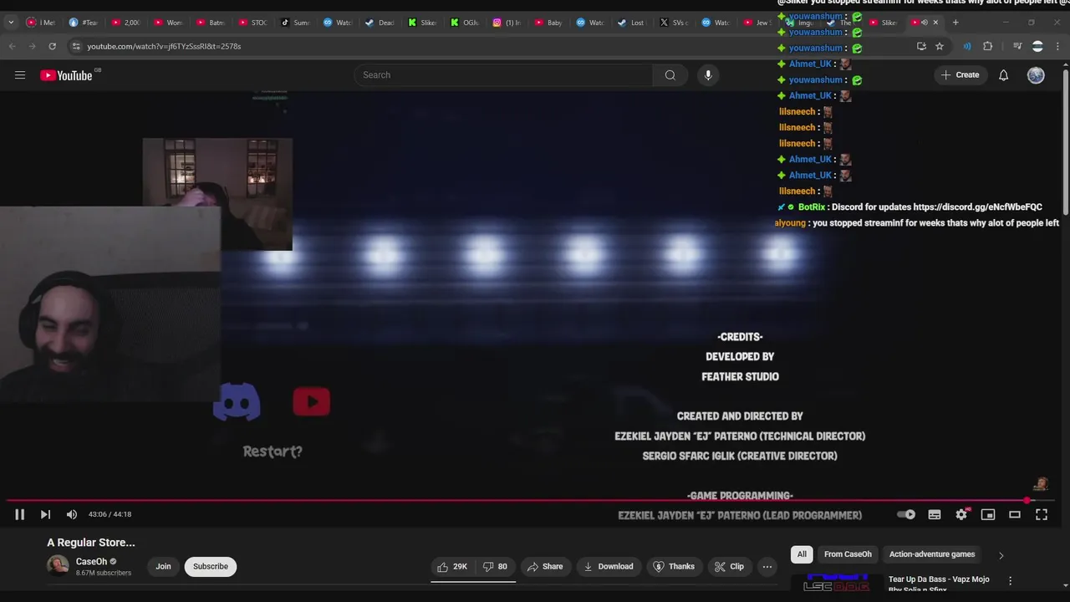Open the more actions three-dot menu

[767, 567]
